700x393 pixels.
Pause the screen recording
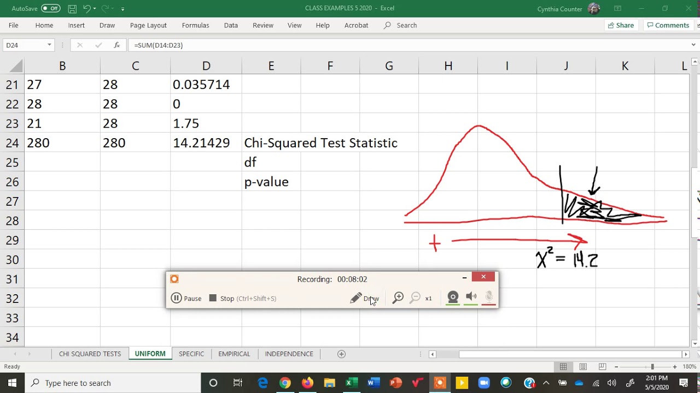[186, 298]
